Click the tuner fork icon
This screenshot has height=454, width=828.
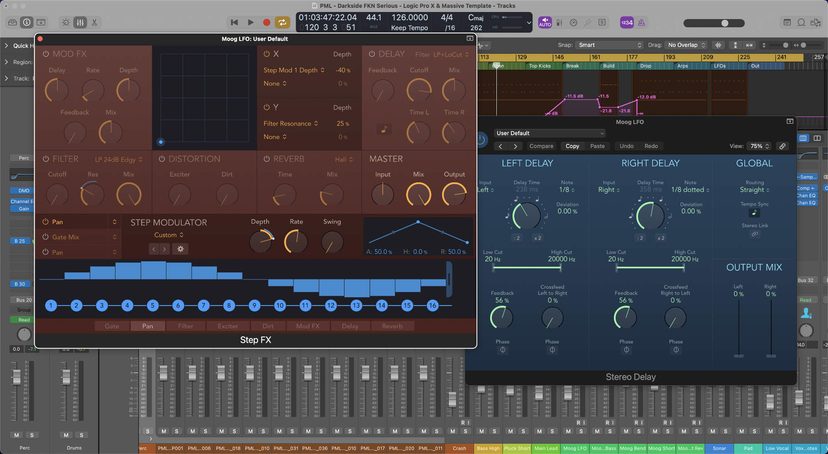click(587, 22)
